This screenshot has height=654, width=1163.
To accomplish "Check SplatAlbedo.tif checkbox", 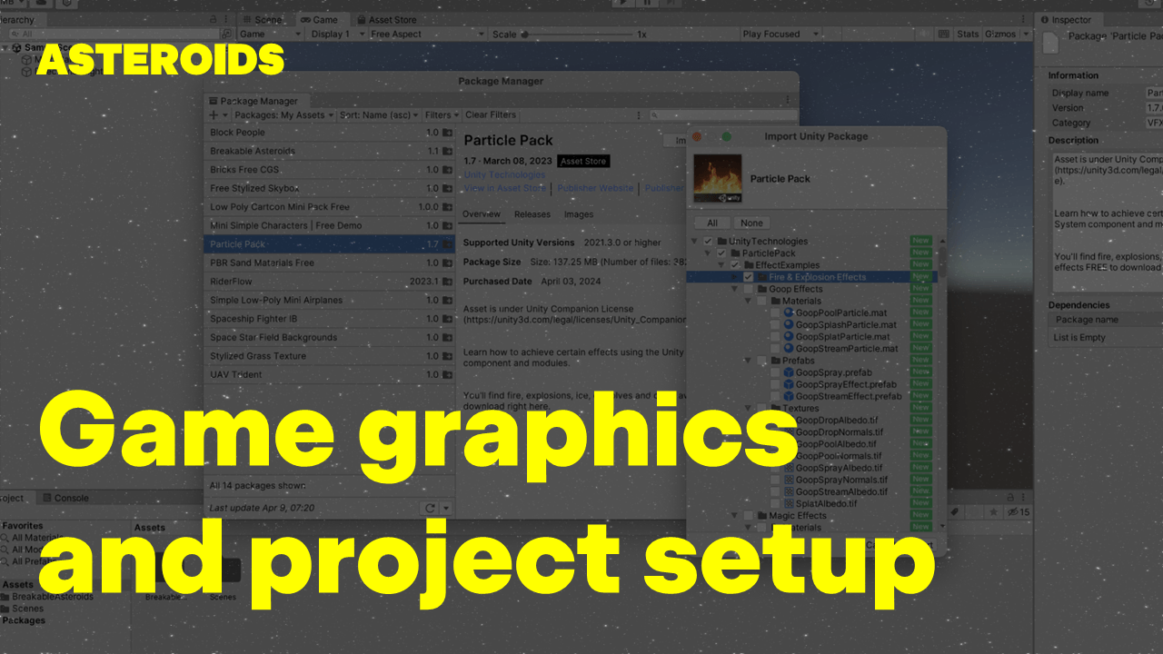I will pos(774,503).
